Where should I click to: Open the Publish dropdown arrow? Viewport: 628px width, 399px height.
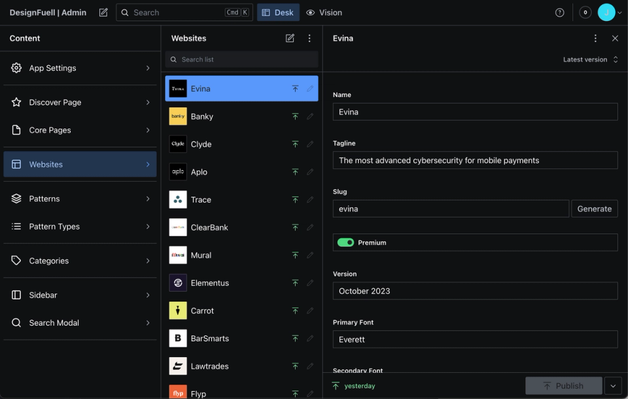(x=614, y=385)
